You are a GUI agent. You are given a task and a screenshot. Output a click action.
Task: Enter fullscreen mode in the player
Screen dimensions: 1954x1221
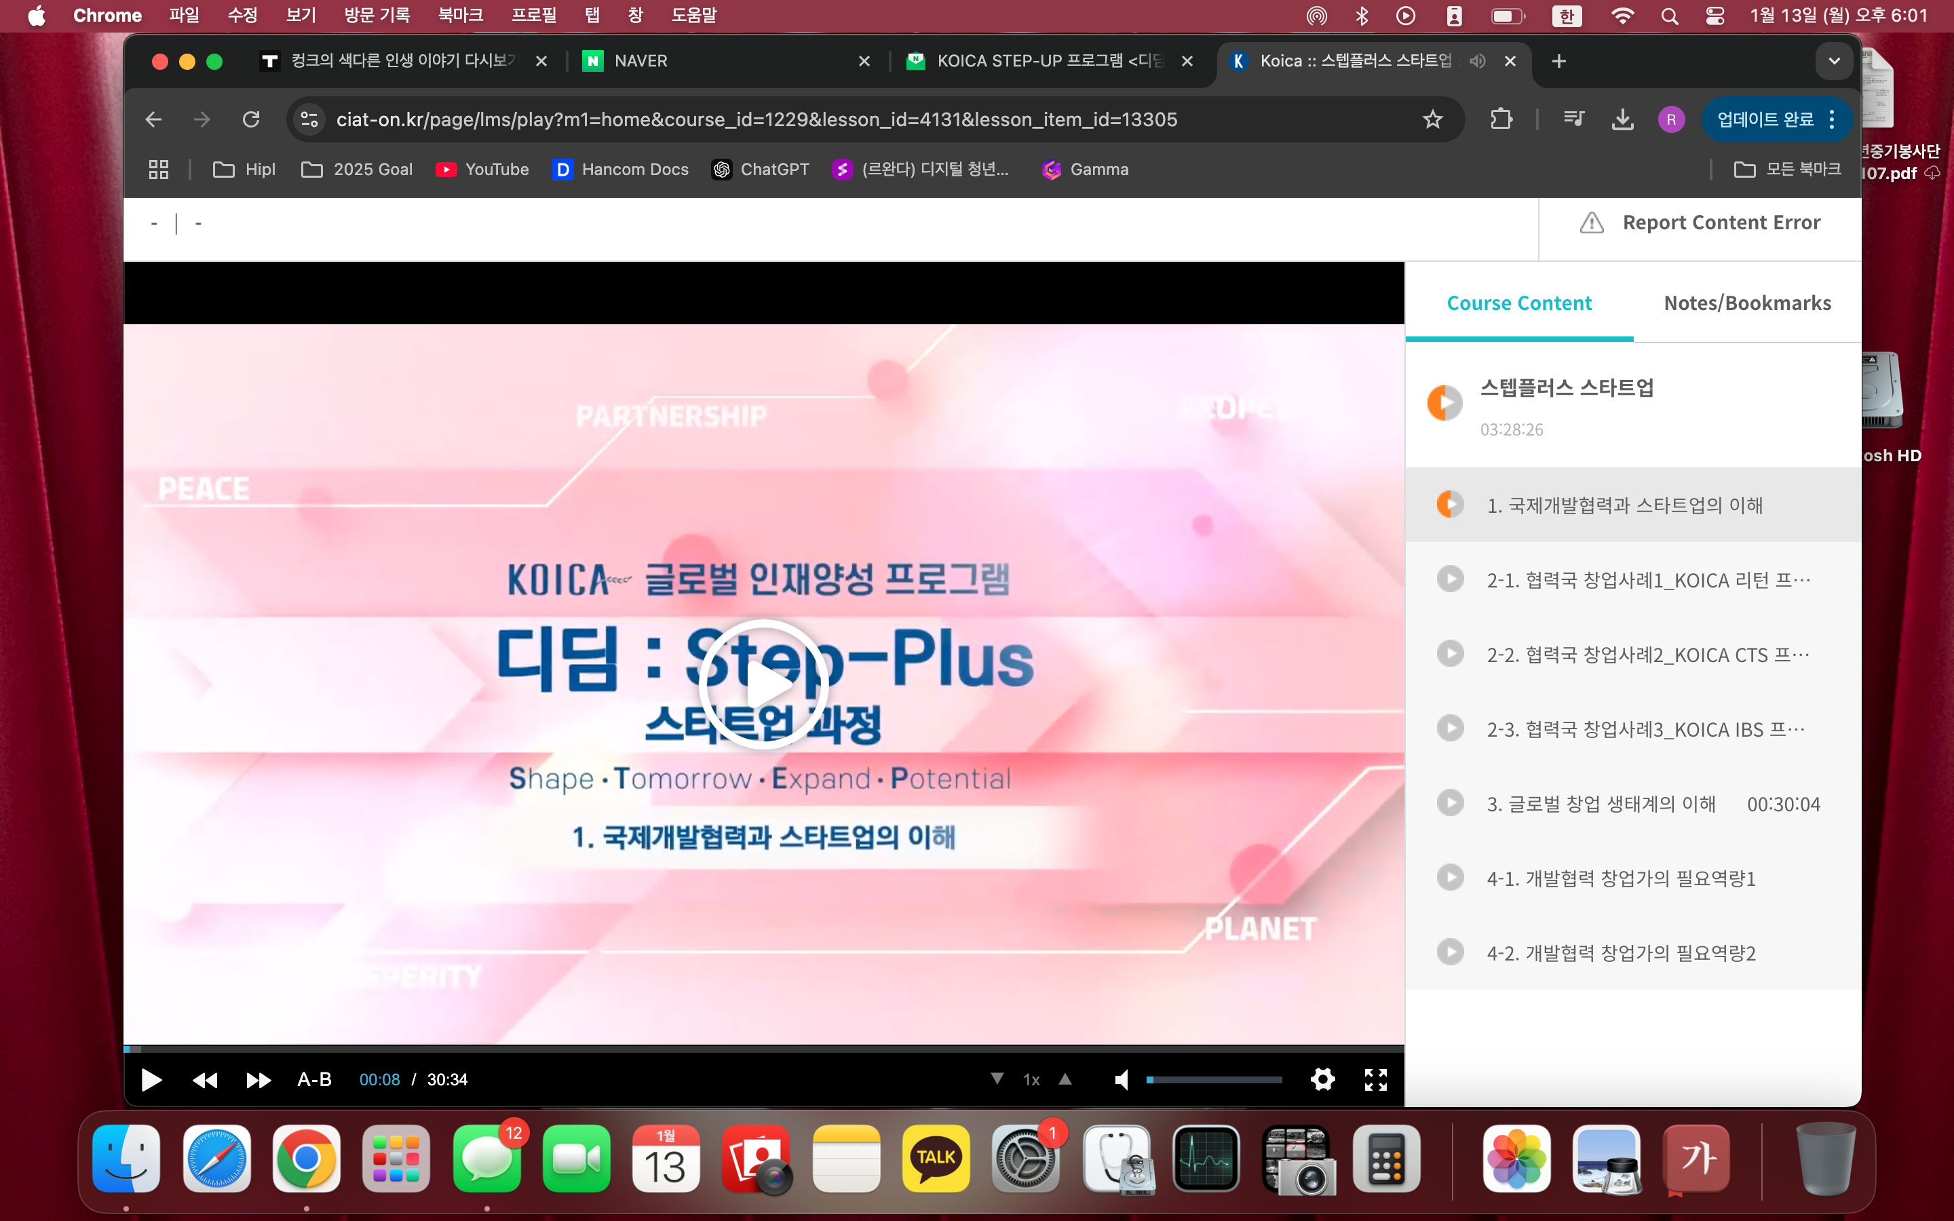[x=1376, y=1080]
